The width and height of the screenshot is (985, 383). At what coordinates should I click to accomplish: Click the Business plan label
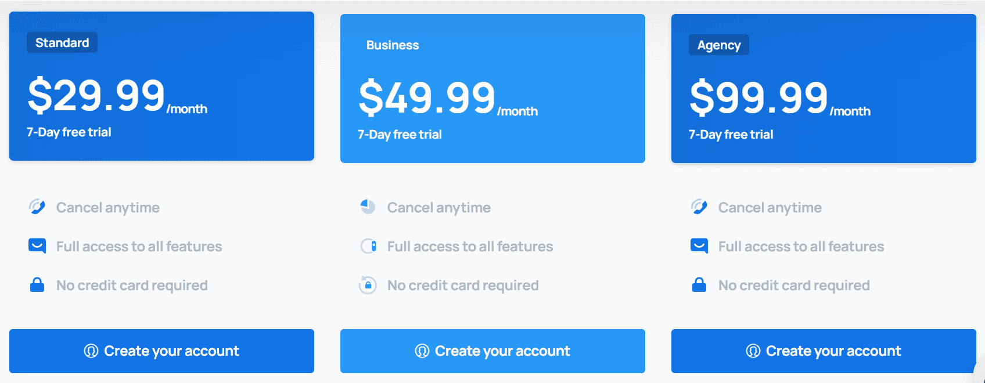point(393,45)
